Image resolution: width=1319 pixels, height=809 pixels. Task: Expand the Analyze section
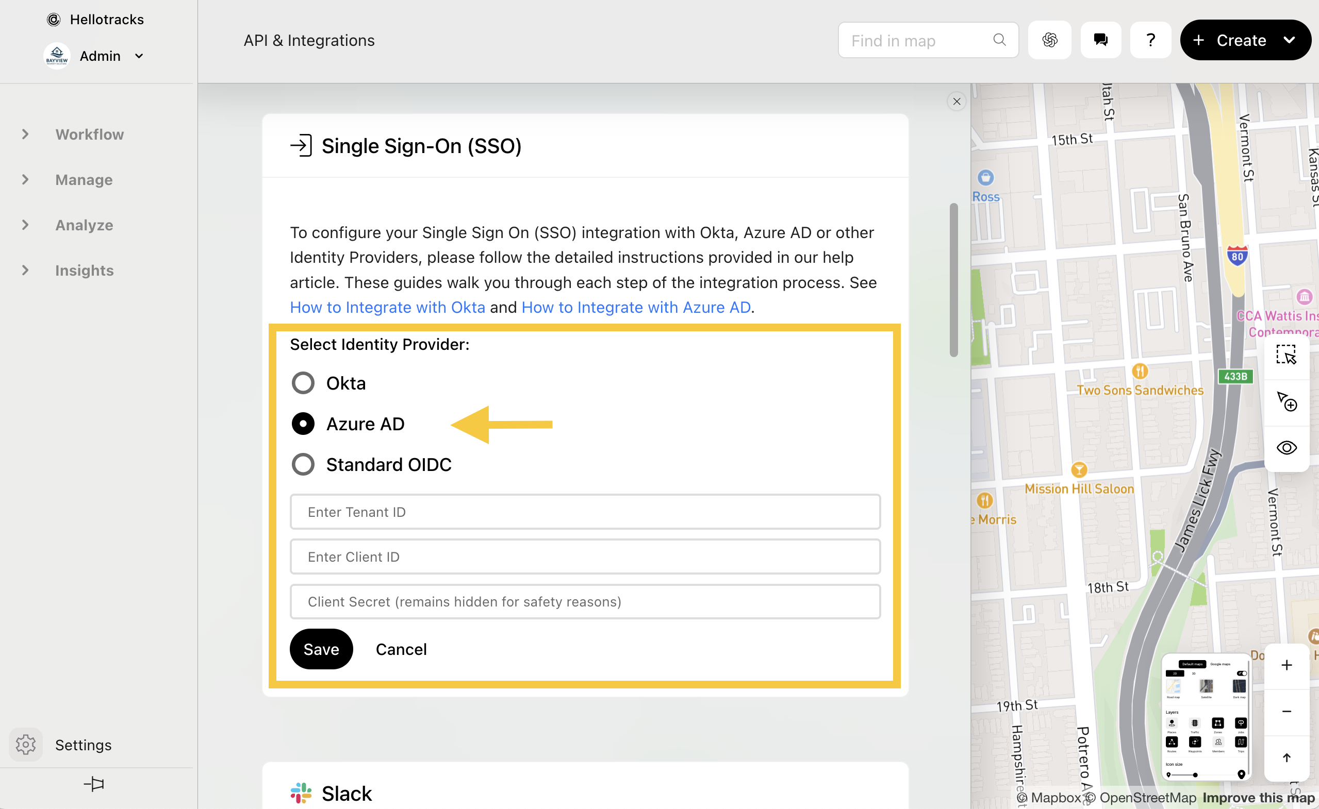coord(25,225)
